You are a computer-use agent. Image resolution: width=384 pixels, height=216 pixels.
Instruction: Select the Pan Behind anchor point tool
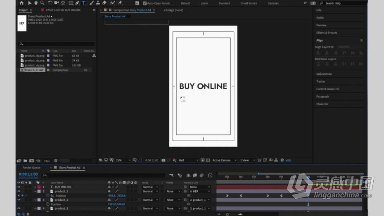coord(63,3)
